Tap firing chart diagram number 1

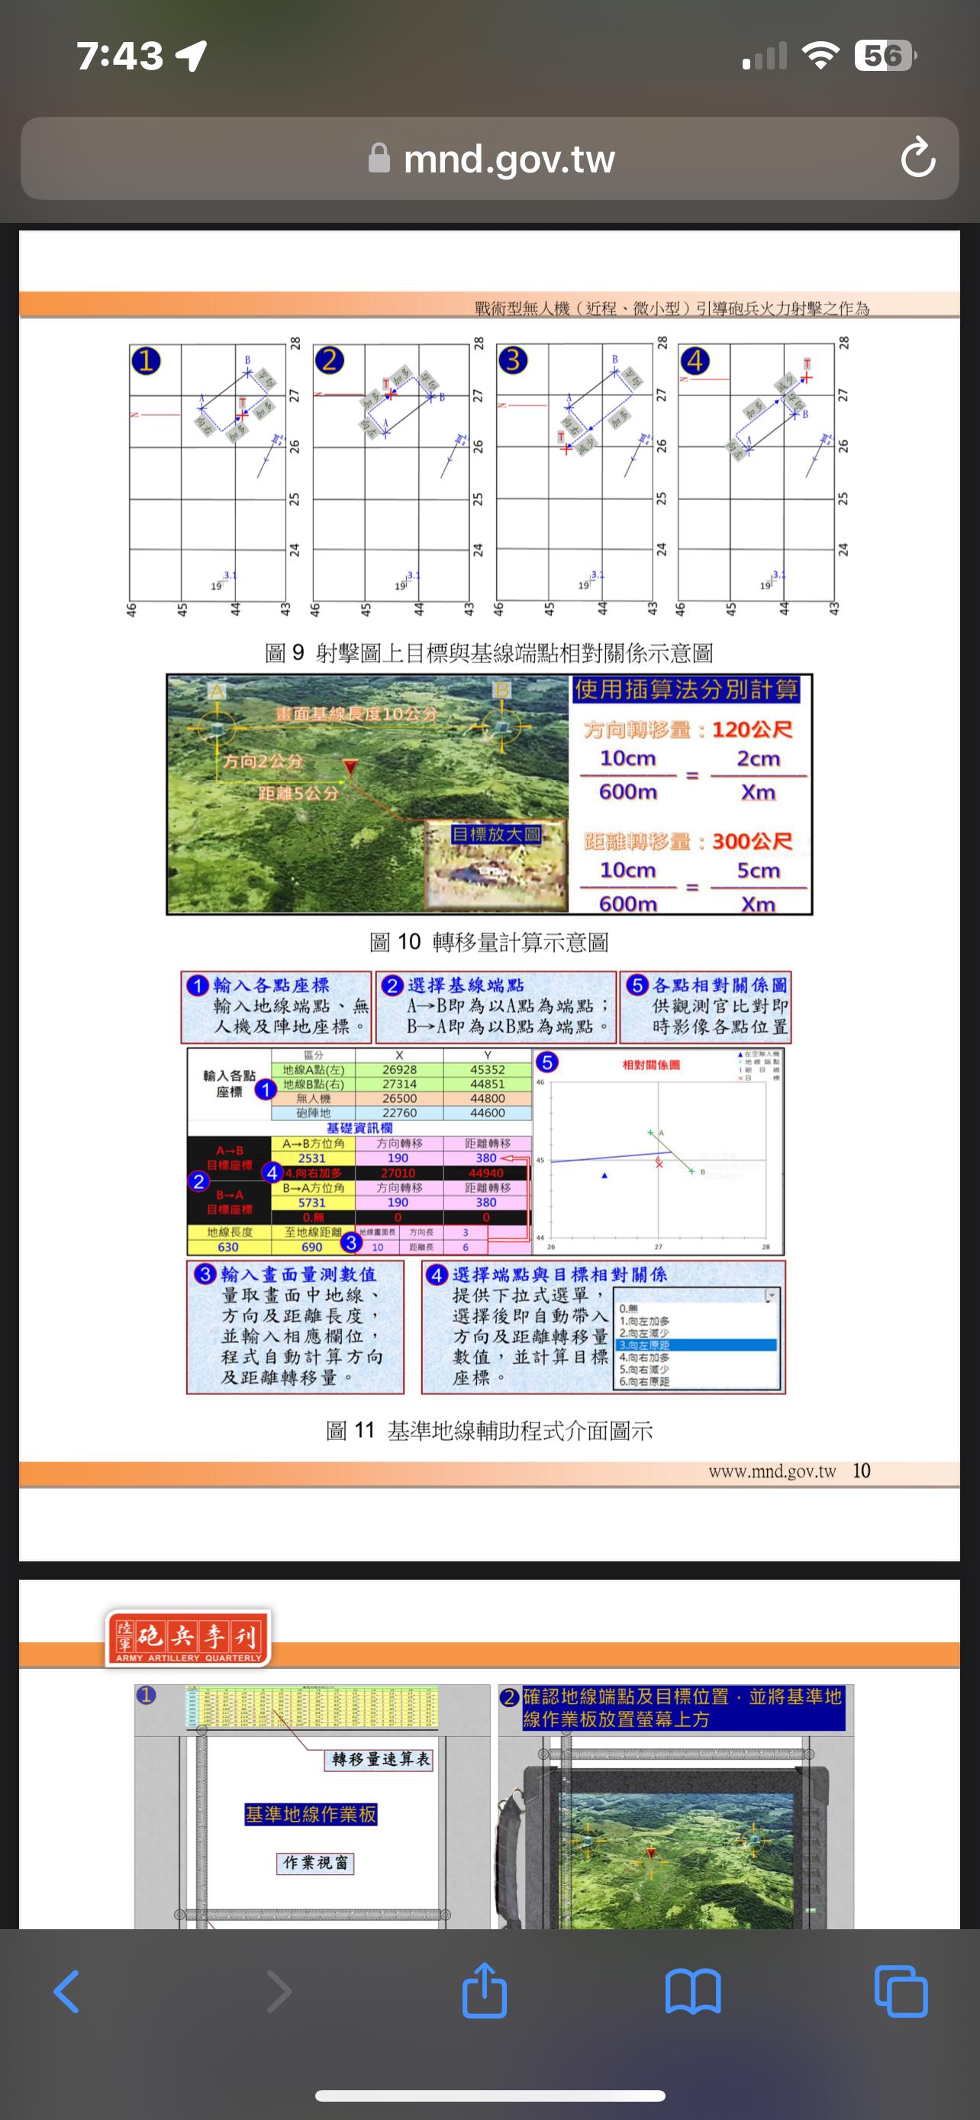pos(208,472)
